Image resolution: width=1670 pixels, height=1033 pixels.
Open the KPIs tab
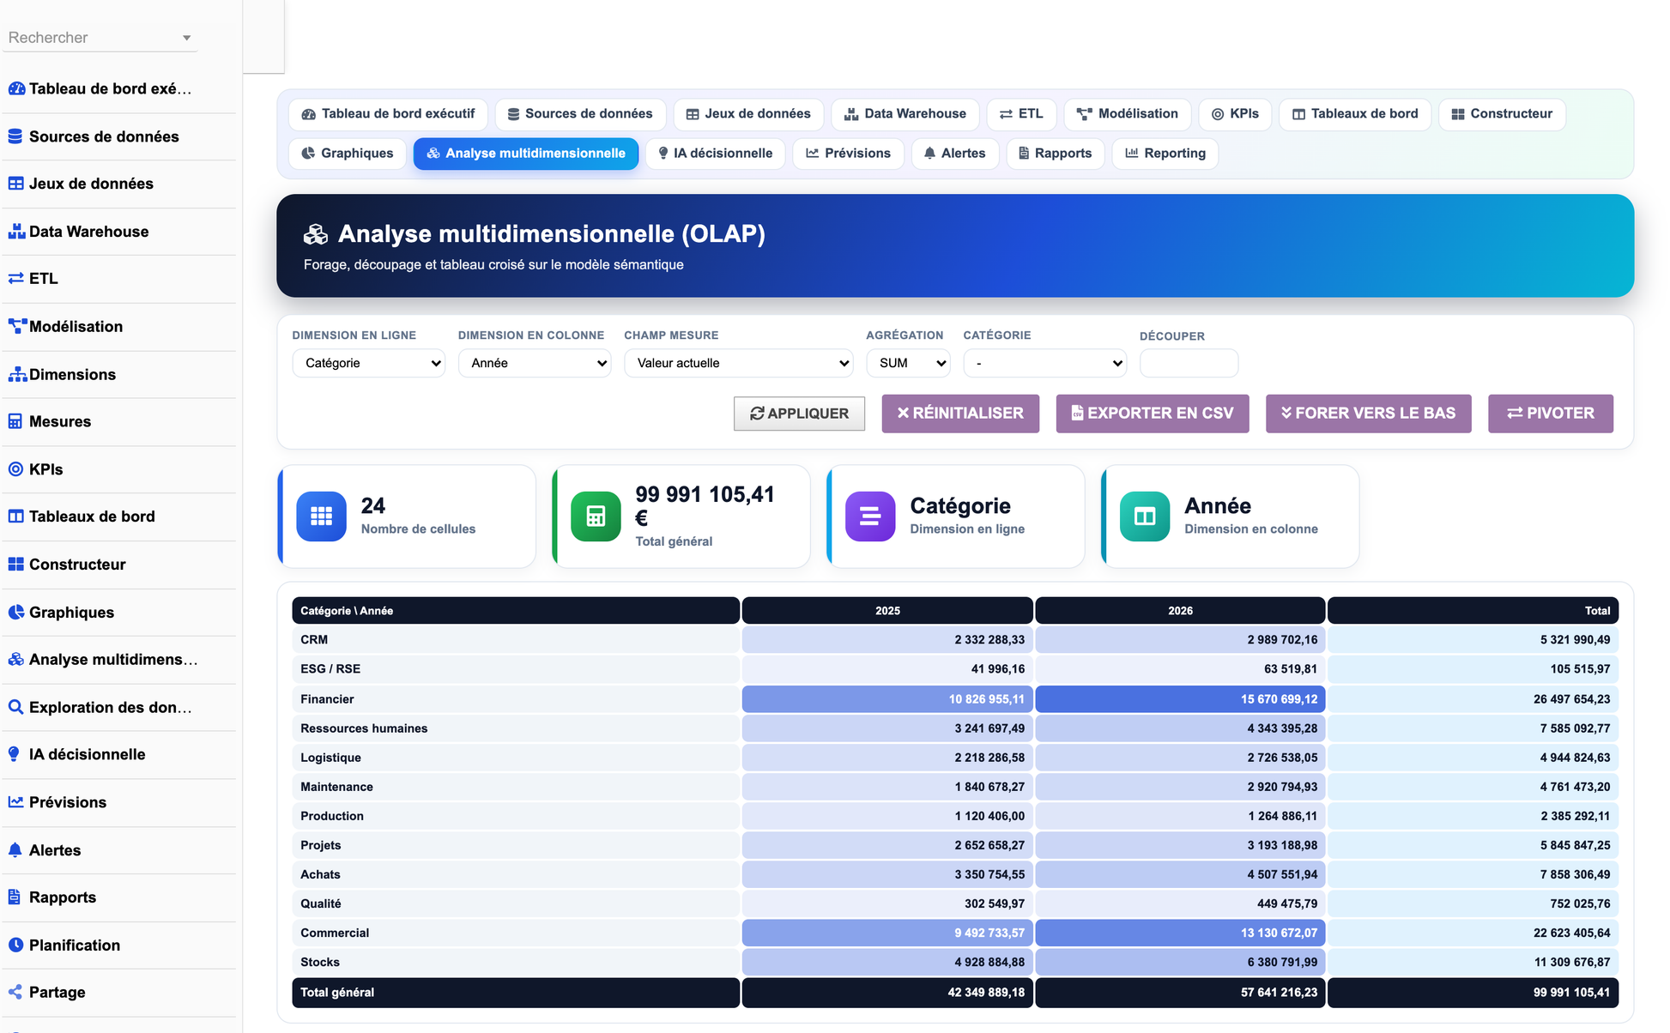coord(1235,113)
